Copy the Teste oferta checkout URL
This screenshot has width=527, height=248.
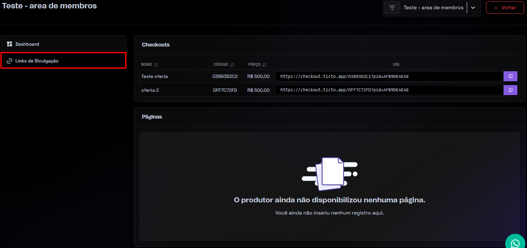(x=510, y=76)
